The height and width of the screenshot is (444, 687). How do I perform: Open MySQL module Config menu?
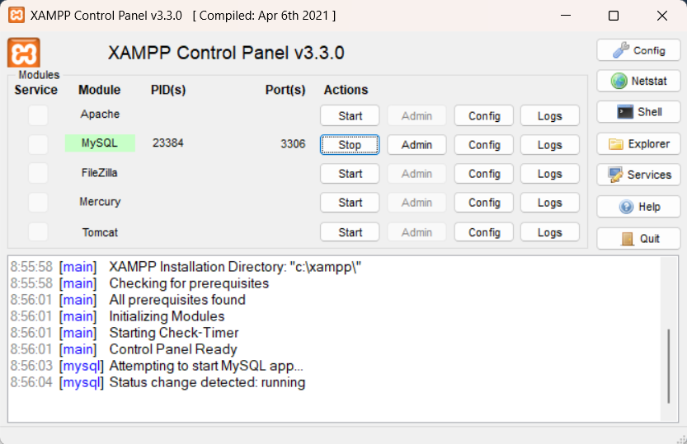484,145
